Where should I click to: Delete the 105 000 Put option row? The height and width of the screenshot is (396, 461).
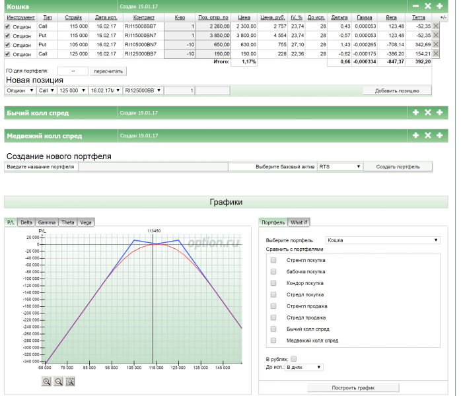click(x=436, y=44)
